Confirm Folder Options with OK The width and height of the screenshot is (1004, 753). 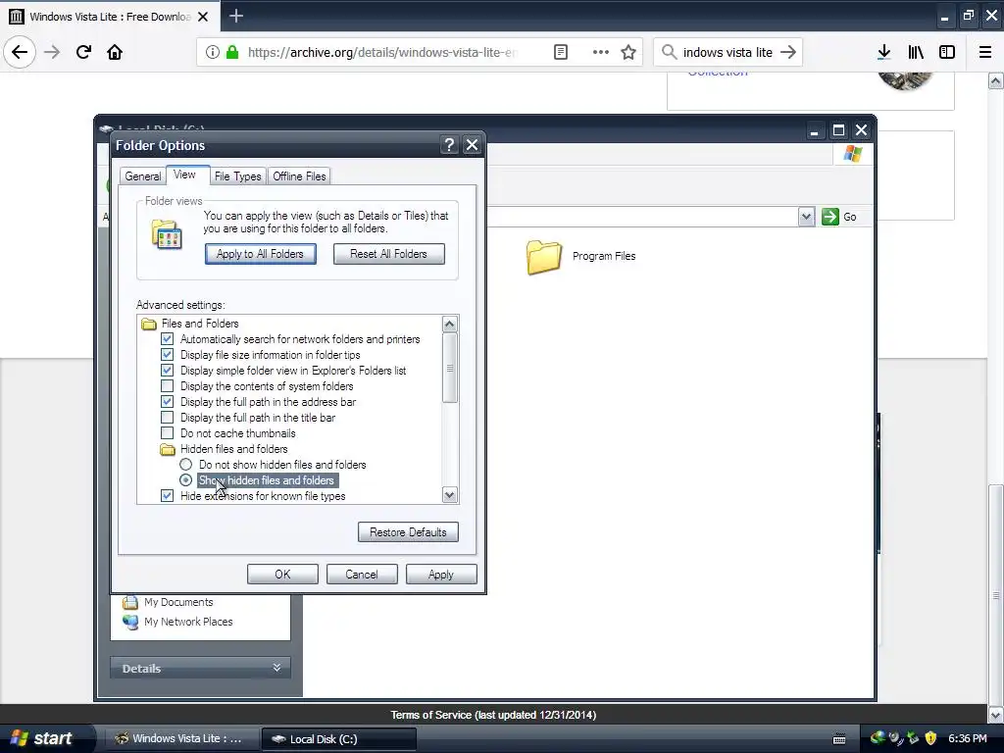click(282, 575)
